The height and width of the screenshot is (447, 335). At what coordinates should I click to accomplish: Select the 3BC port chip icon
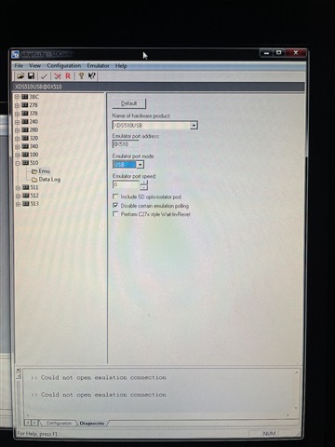click(x=25, y=97)
